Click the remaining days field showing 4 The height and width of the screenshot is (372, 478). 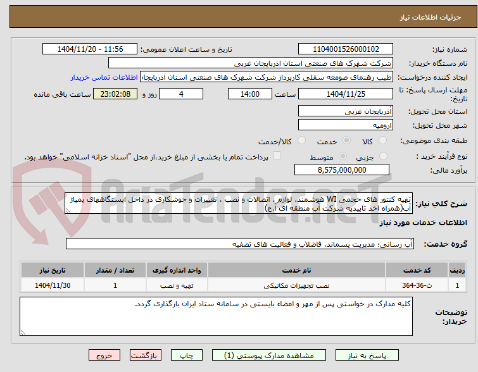(x=181, y=94)
